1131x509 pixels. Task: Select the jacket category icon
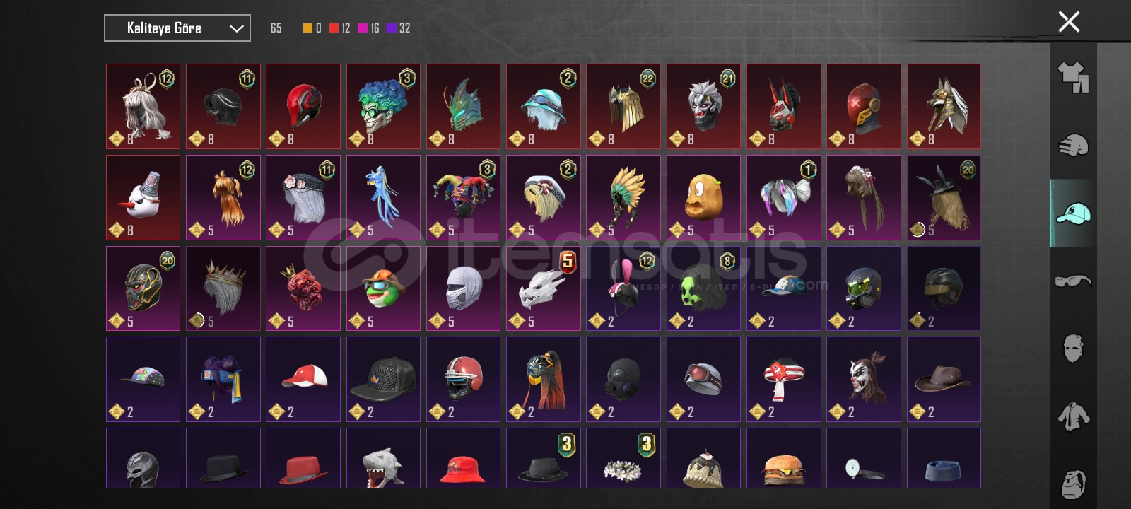[1073, 416]
